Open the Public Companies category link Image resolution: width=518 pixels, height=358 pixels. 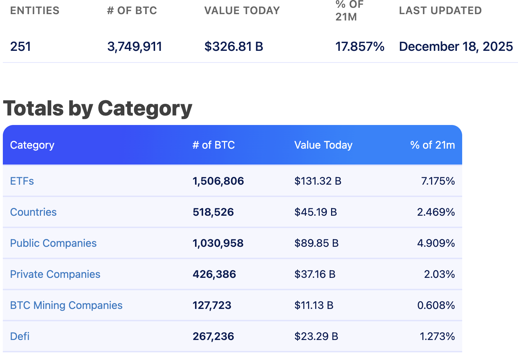click(53, 243)
